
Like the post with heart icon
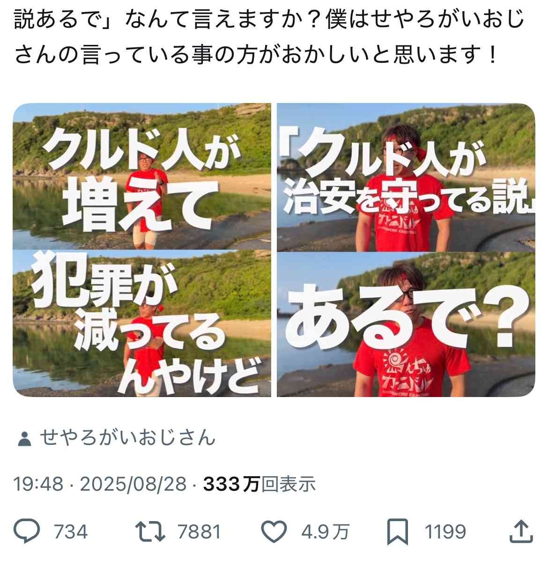(274, 531)
